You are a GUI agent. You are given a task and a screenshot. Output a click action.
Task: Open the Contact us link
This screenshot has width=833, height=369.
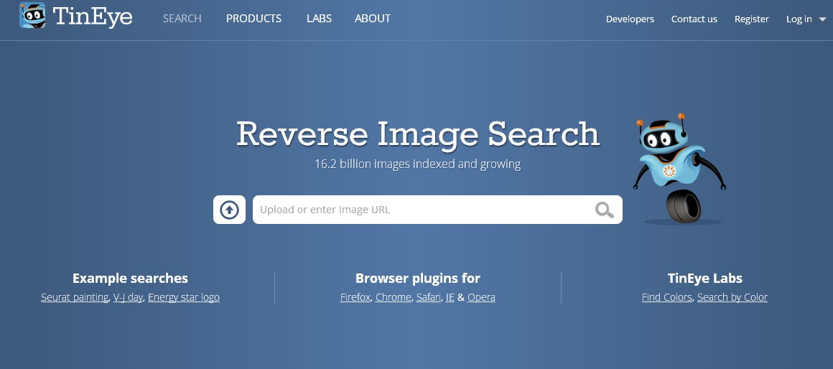tap(694, 19)
